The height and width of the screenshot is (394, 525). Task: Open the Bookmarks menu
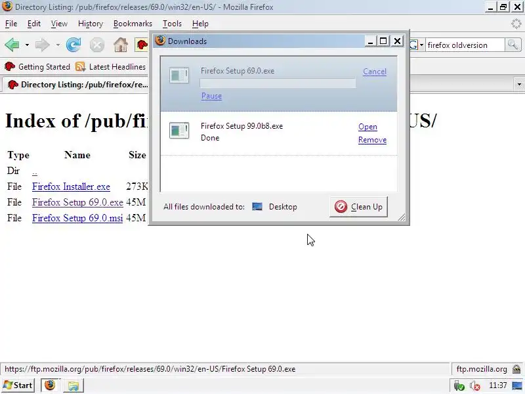pos(133,24)
